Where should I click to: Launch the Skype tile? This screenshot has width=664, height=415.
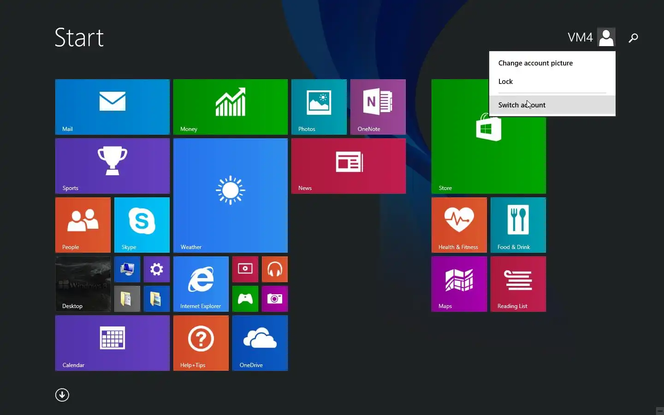tap(142, 225)
